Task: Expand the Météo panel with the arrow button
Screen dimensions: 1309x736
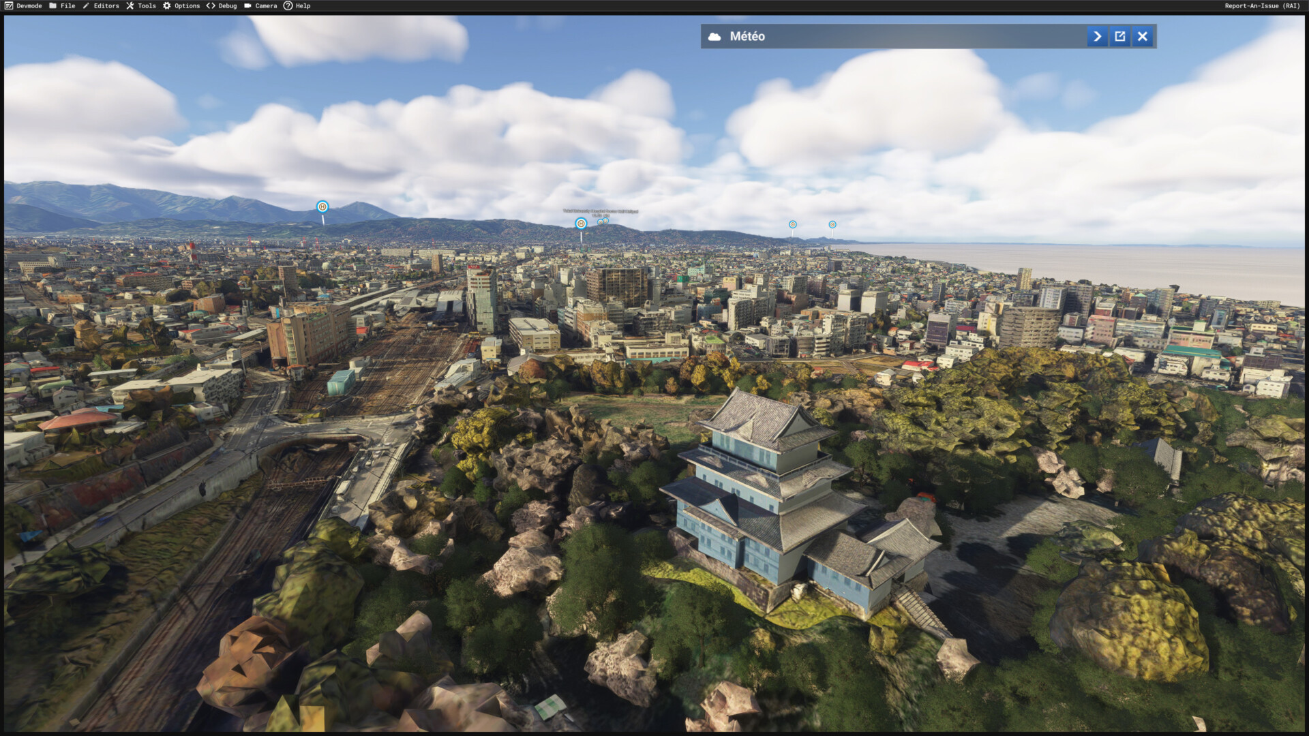Action: [1097, 36]
